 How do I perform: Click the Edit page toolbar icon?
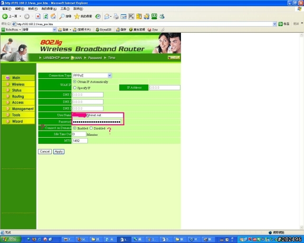click(x=123, y=17)
